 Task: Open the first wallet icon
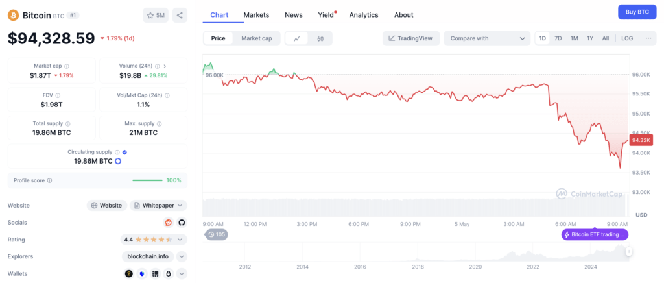pos(129,274)
